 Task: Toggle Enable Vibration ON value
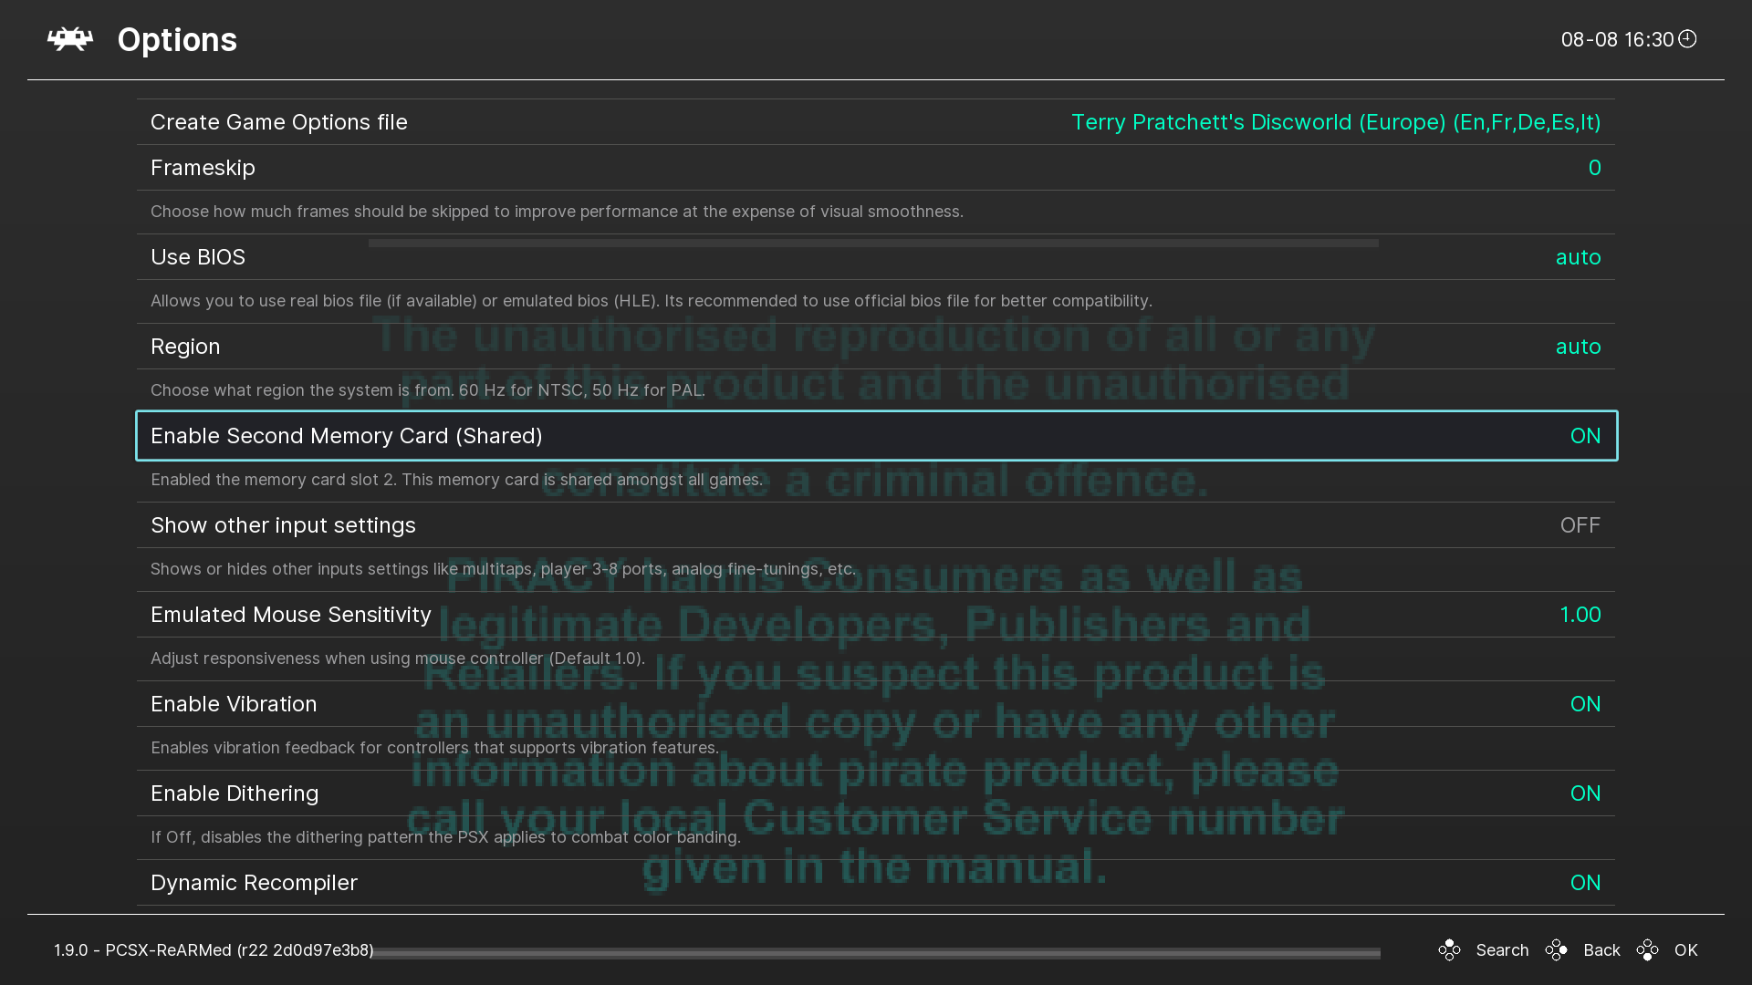(1585, 704)
